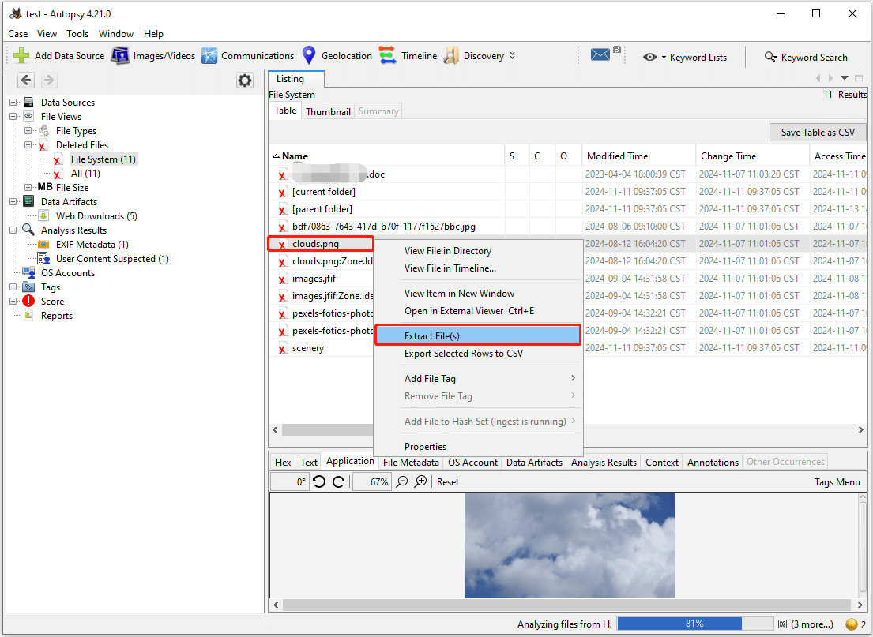Image resolution: width=873 pixels, height=637 pixels.
Task: Click the forward navigation arrow
Action: [x=49, y=80]
